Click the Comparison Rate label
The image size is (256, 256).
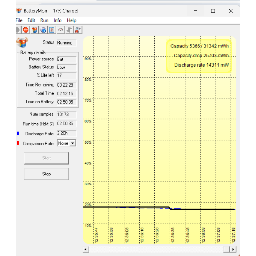click(38, 144)
